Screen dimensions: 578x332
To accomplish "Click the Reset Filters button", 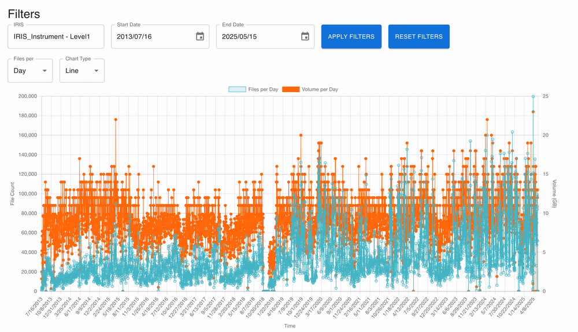I will pos(418,36).
